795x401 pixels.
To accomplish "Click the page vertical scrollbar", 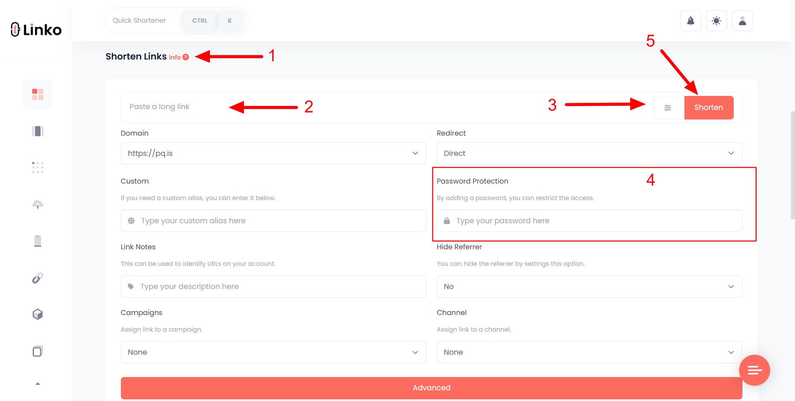I will click(793, 165).
